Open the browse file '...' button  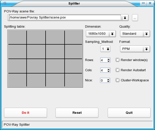click(135, 18)
